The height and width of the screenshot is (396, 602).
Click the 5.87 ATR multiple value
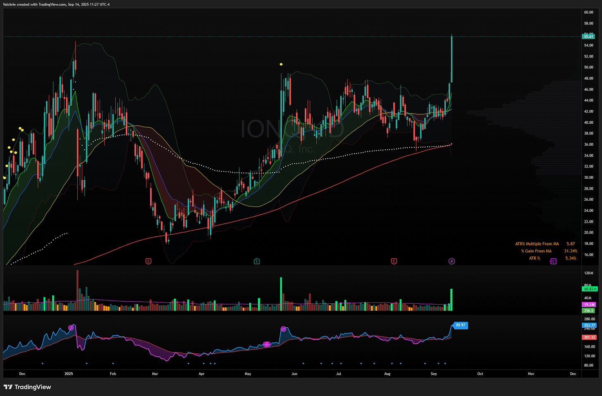click(571, 244)
